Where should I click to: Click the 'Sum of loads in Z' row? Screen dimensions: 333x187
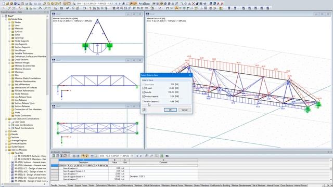[x=124, y=179]
